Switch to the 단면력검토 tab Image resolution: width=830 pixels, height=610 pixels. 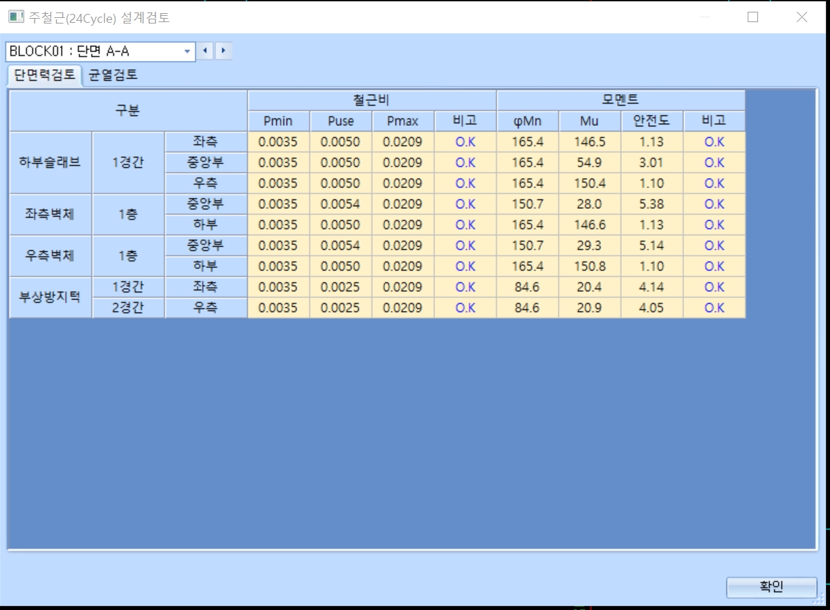coord(45,75)
